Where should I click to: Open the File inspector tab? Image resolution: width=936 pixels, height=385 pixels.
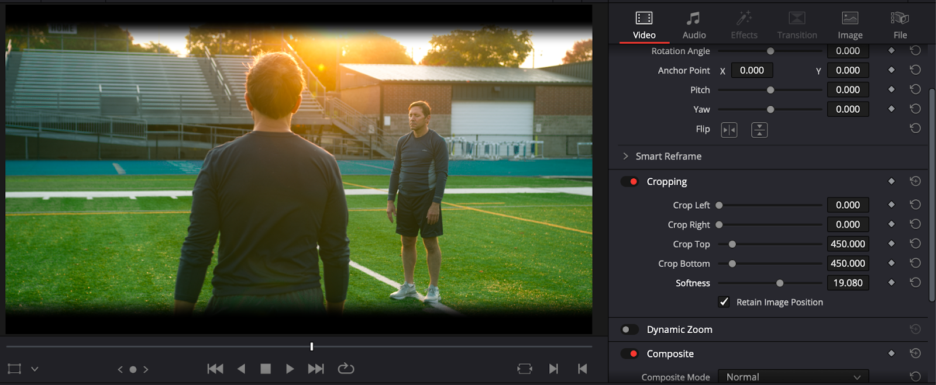[900, 26]
